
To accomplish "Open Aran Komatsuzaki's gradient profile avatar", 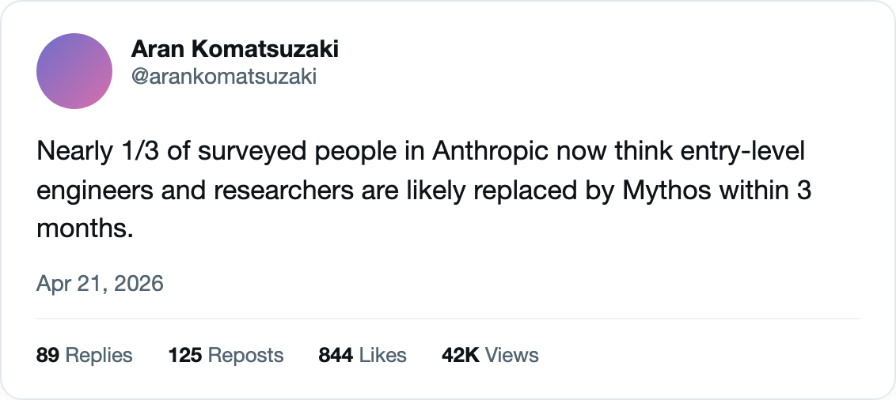I will coord(74,71).
